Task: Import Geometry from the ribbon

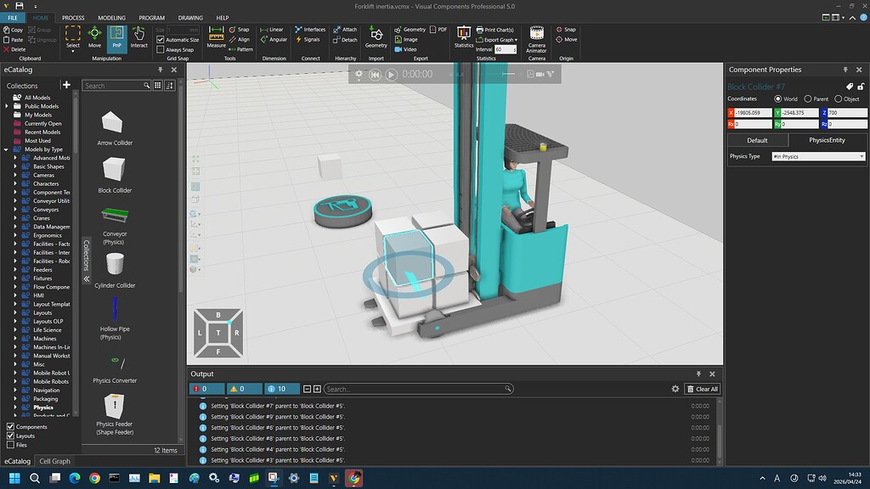Action: coord(376,37)
